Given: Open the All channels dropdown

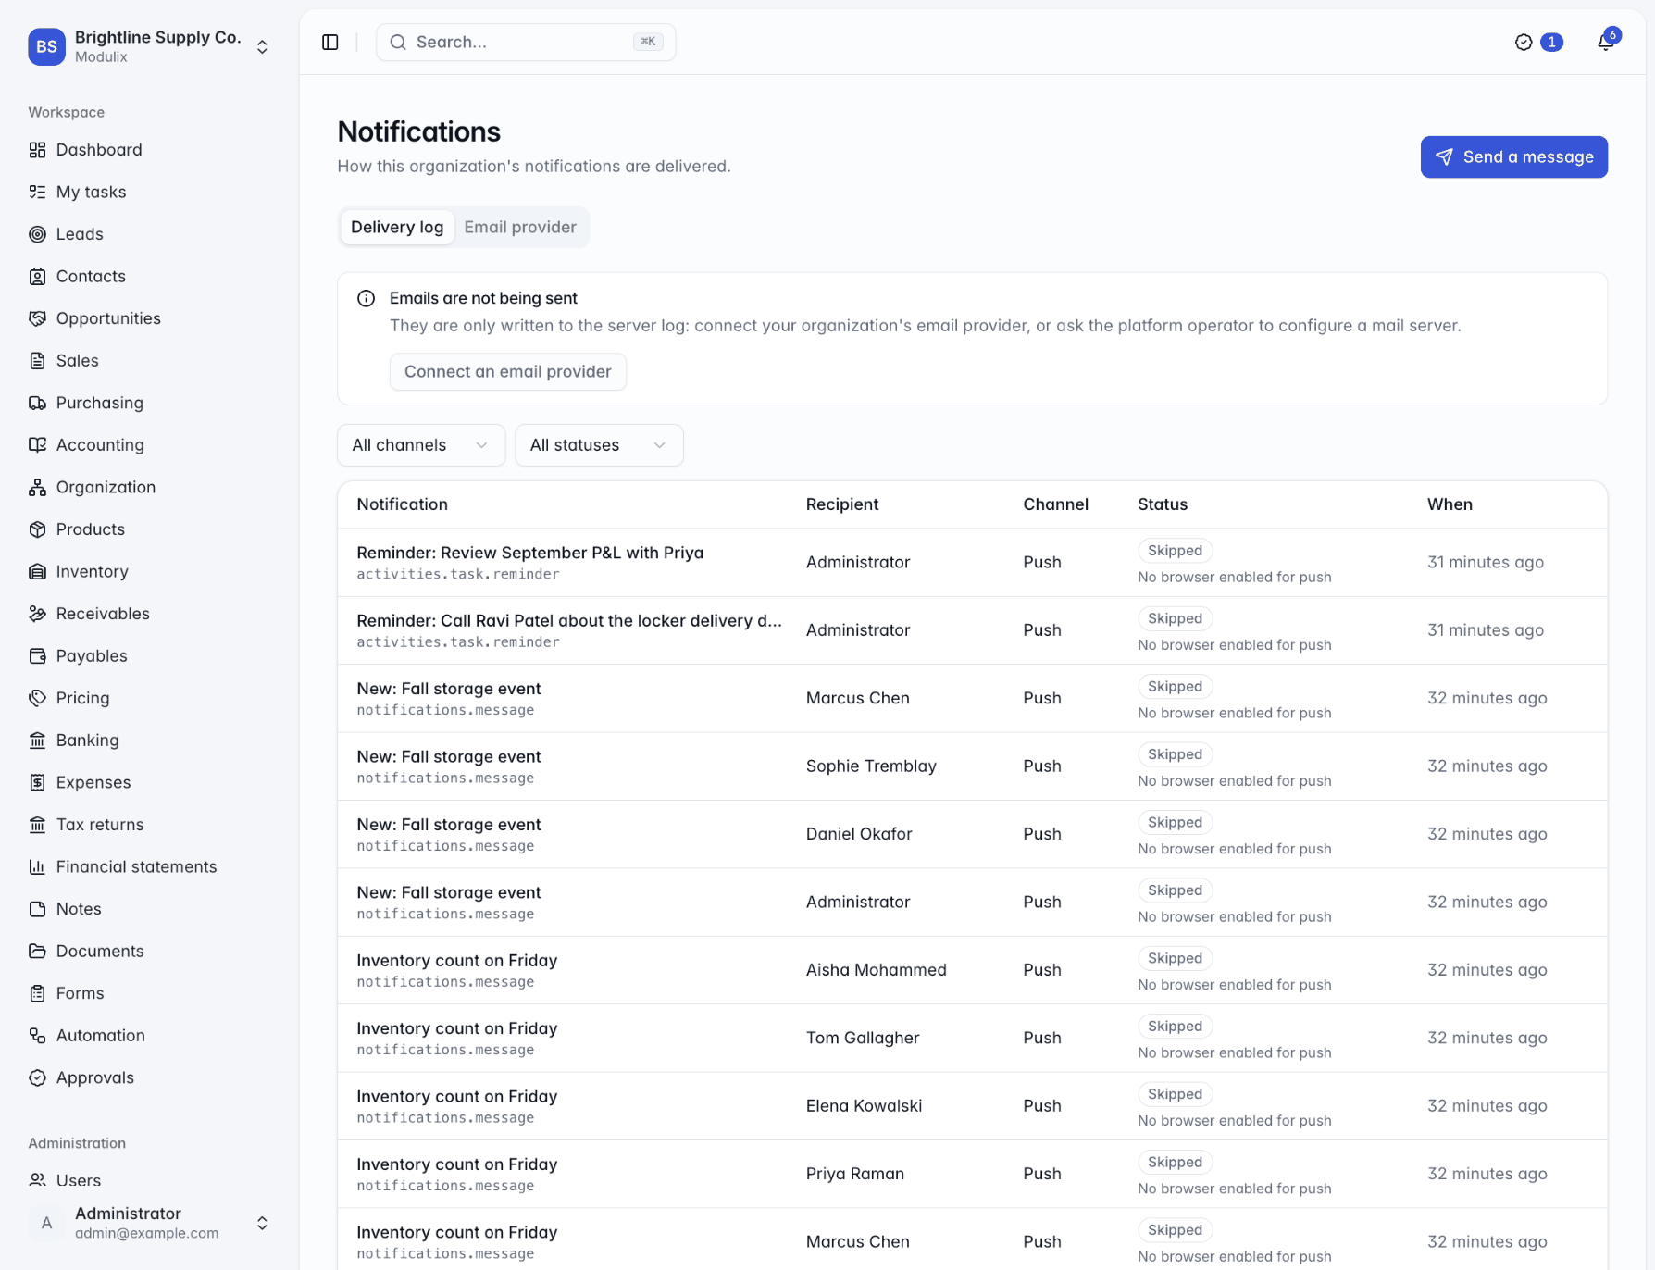Looking at the screenshot, I should (x=421, y=445).
